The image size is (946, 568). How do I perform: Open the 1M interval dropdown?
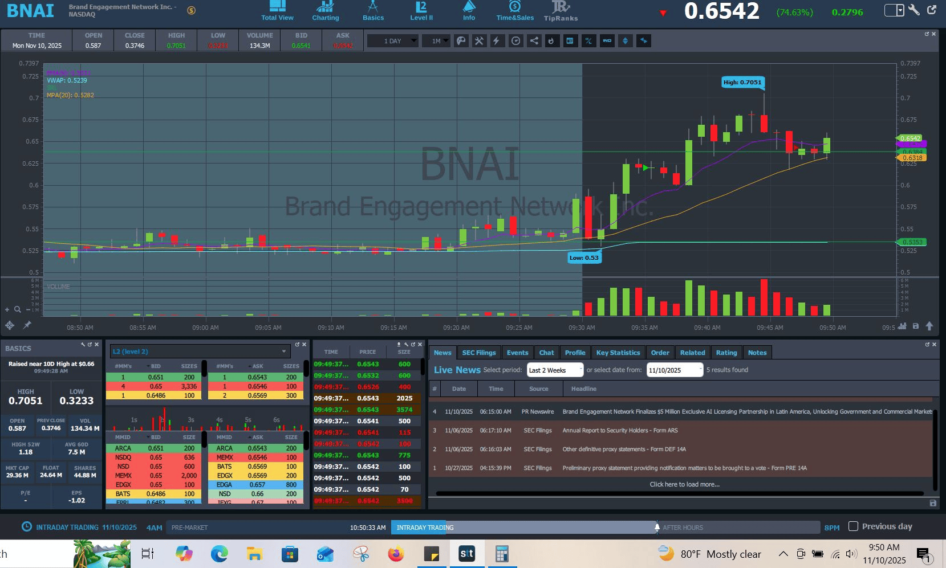(x=436, y=41)
